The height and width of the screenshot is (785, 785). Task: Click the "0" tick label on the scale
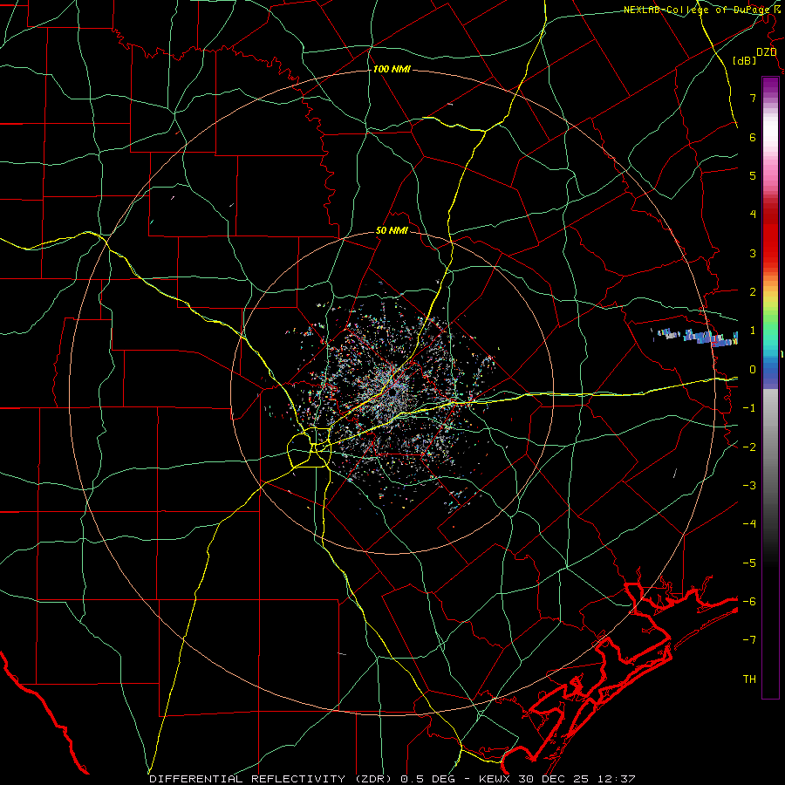pyautogui.click(x=753, y=370)
